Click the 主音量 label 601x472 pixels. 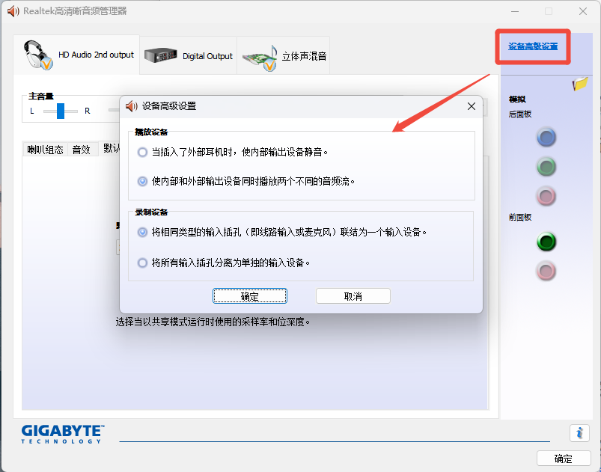41,96
